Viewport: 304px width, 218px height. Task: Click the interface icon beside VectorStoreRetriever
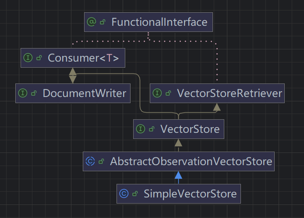(x=157, y=93)
